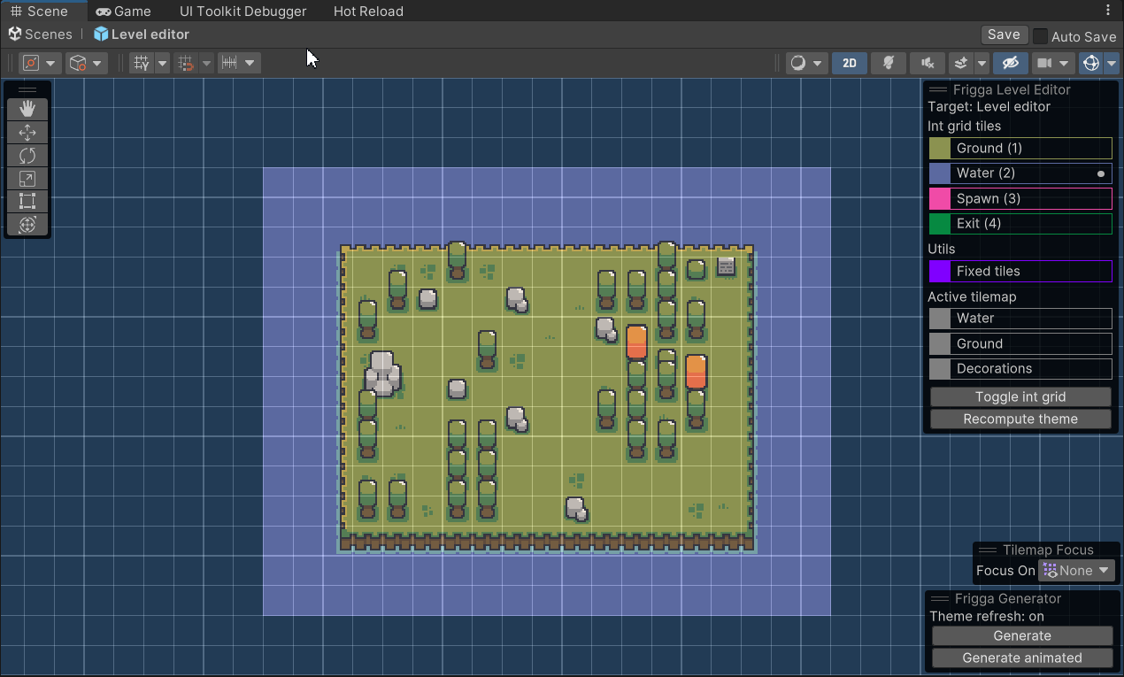Select the Water active tilemap
This screenshot has width=1124, height=677.
click(x=1020, y=319)
